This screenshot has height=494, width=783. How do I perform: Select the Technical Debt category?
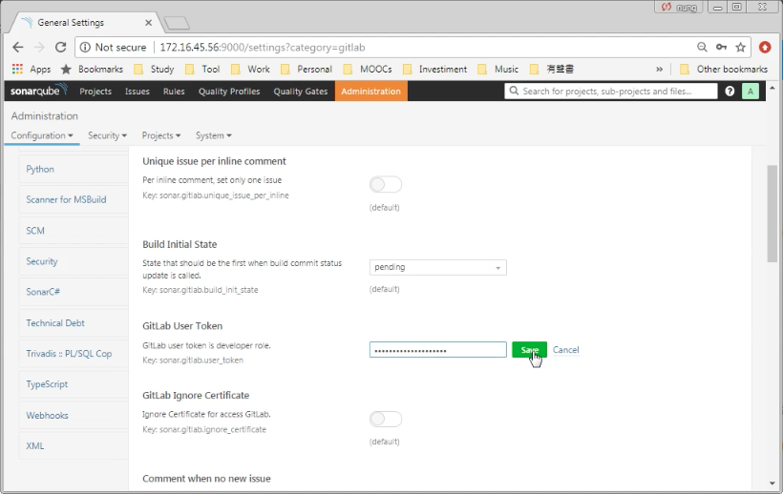click(74, 323)
